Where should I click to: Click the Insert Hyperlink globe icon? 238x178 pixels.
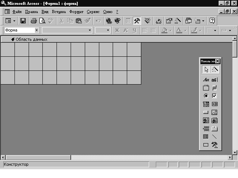coord(109,21)
